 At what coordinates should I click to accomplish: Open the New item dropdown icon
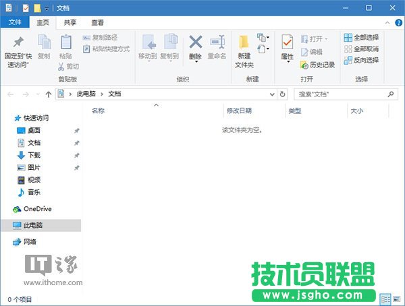[x=263, y=38]
